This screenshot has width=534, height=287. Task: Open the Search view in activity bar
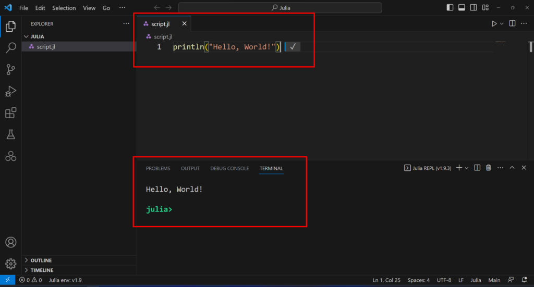pos(10,48)
